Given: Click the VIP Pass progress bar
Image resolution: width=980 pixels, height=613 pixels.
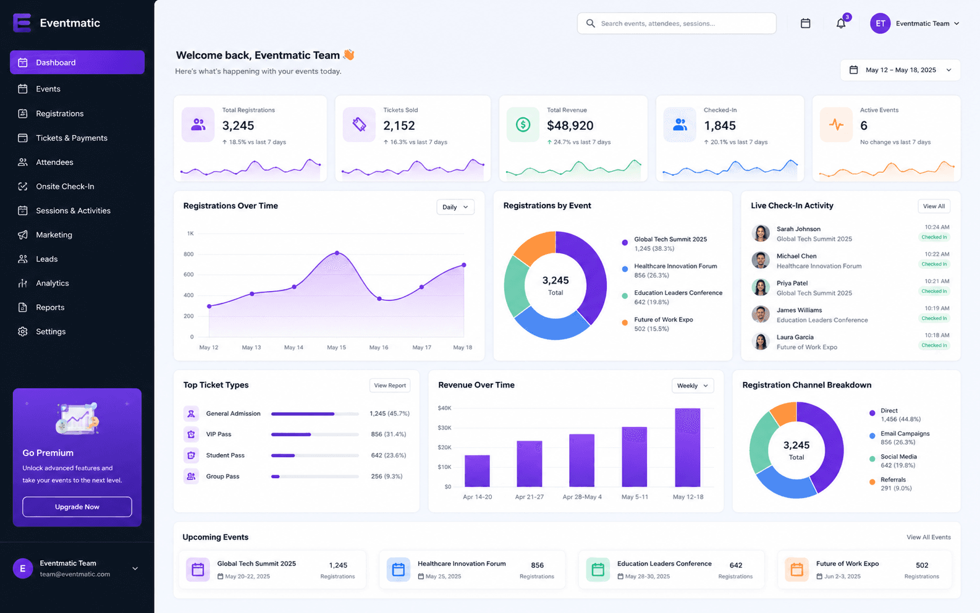Looking at the screenshot, I should 315,434.
